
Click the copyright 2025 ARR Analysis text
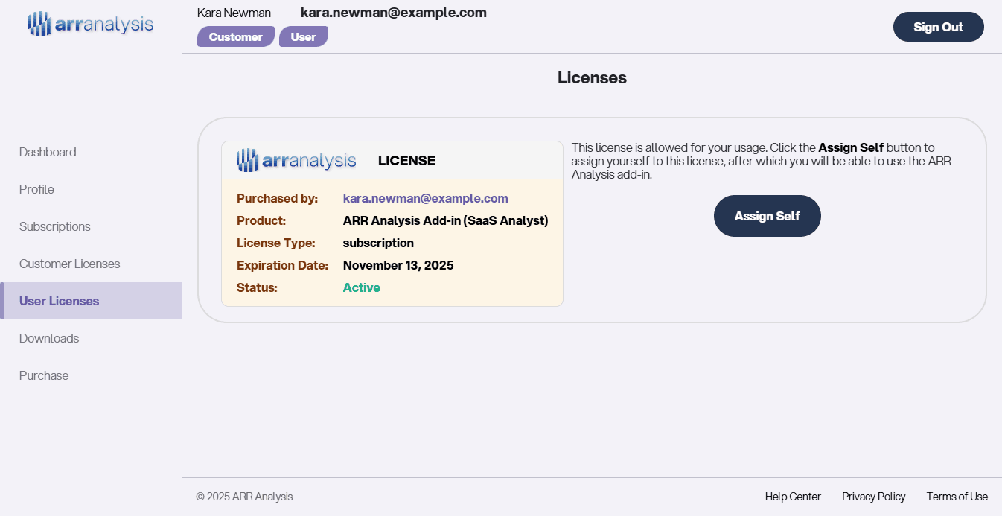point(244,496)
